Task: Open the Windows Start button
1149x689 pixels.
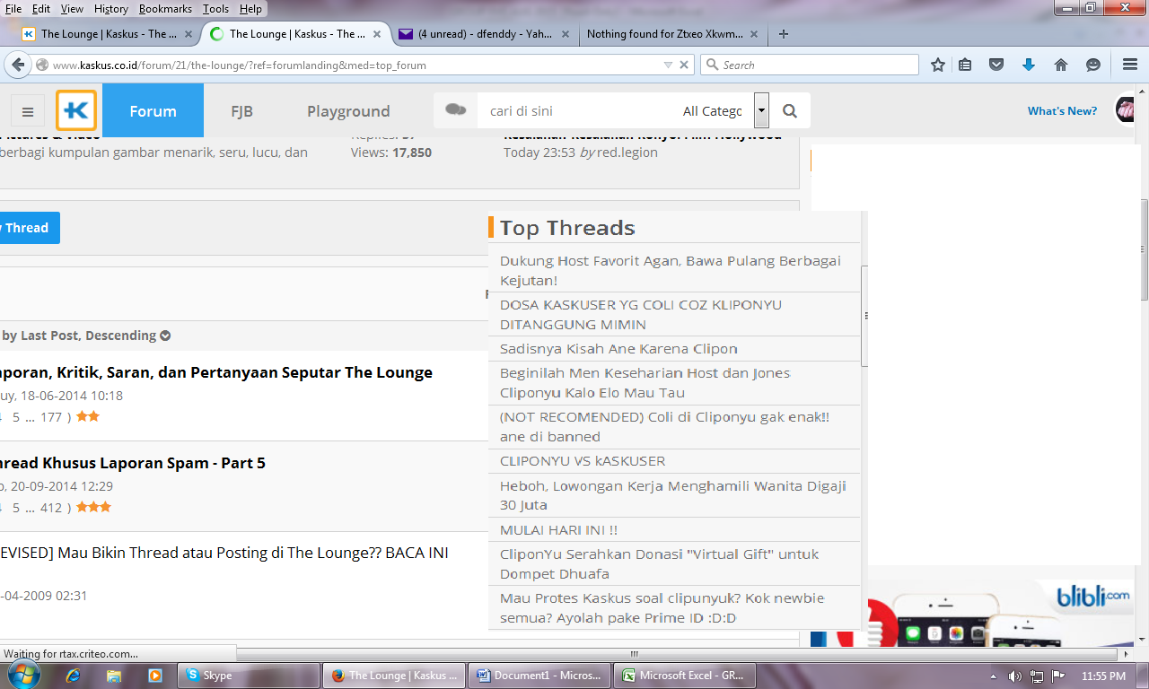Action: point(24,676)
